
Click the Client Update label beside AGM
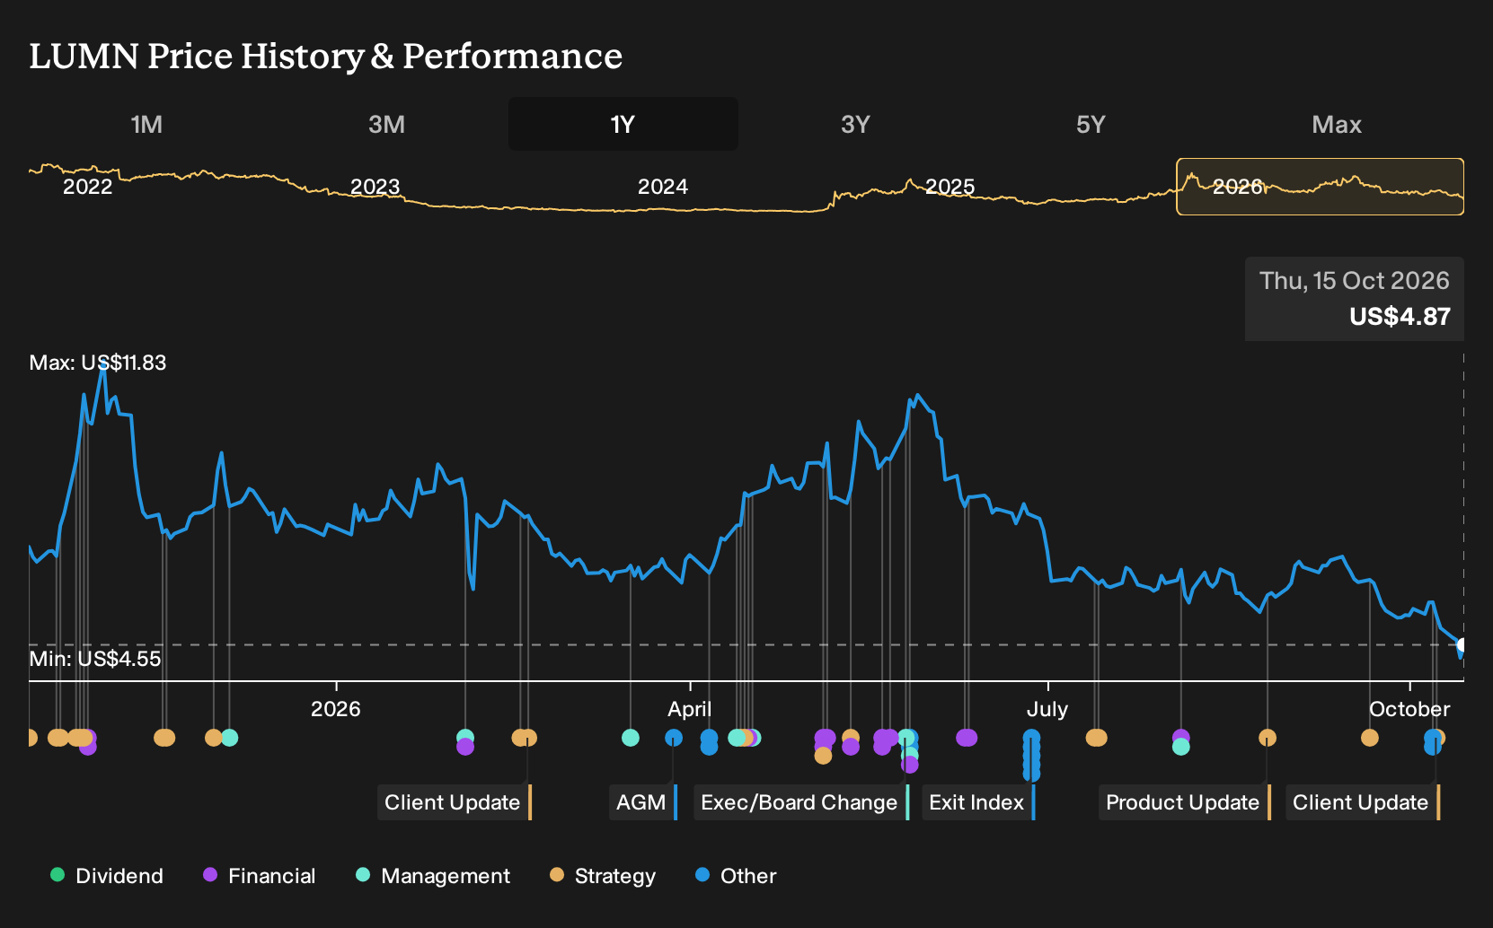454,802
